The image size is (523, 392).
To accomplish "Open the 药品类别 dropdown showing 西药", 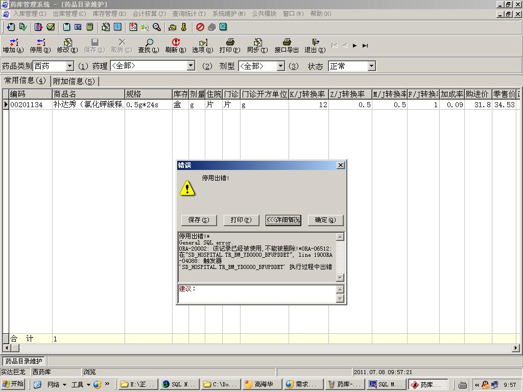I will point(69,66).
